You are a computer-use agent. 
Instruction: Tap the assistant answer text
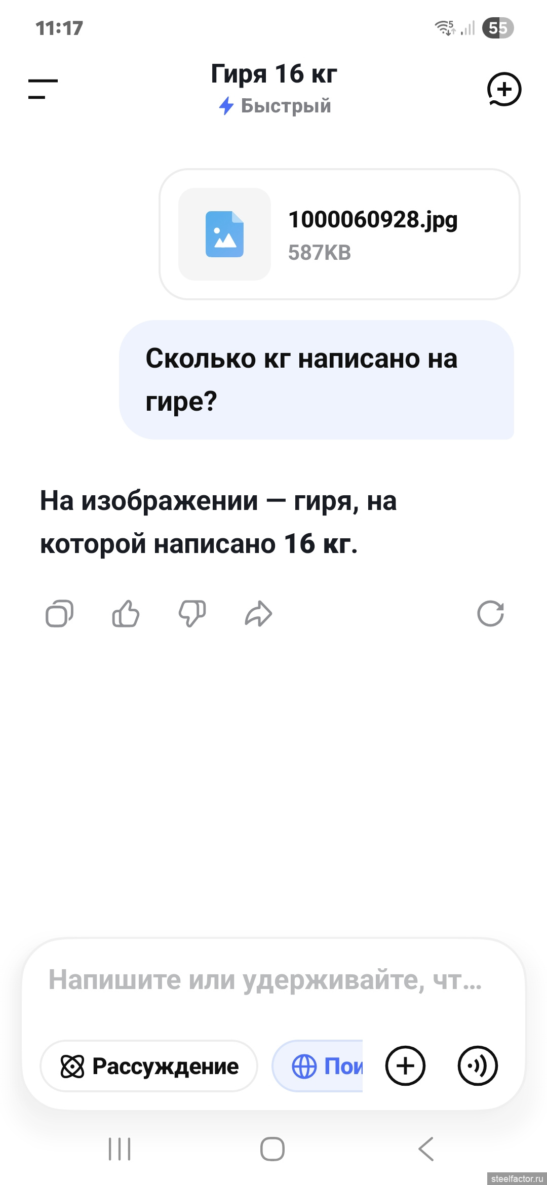tap(219, 522)
